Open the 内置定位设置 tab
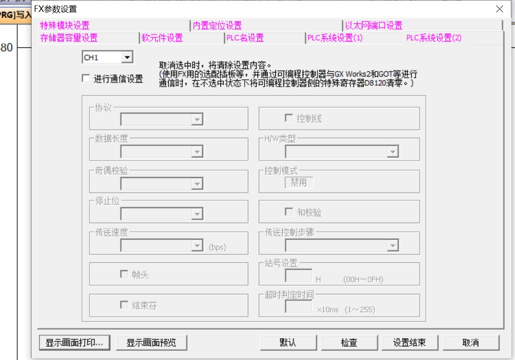 [217, 26]
